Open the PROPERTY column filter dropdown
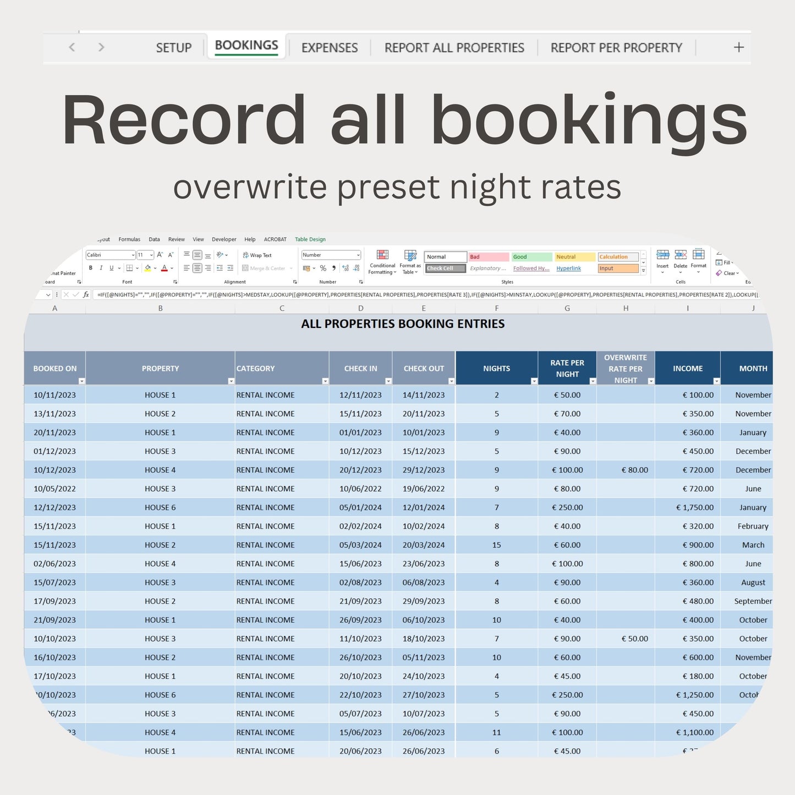This screenshot has height=795, width=795. coord(231,381)
